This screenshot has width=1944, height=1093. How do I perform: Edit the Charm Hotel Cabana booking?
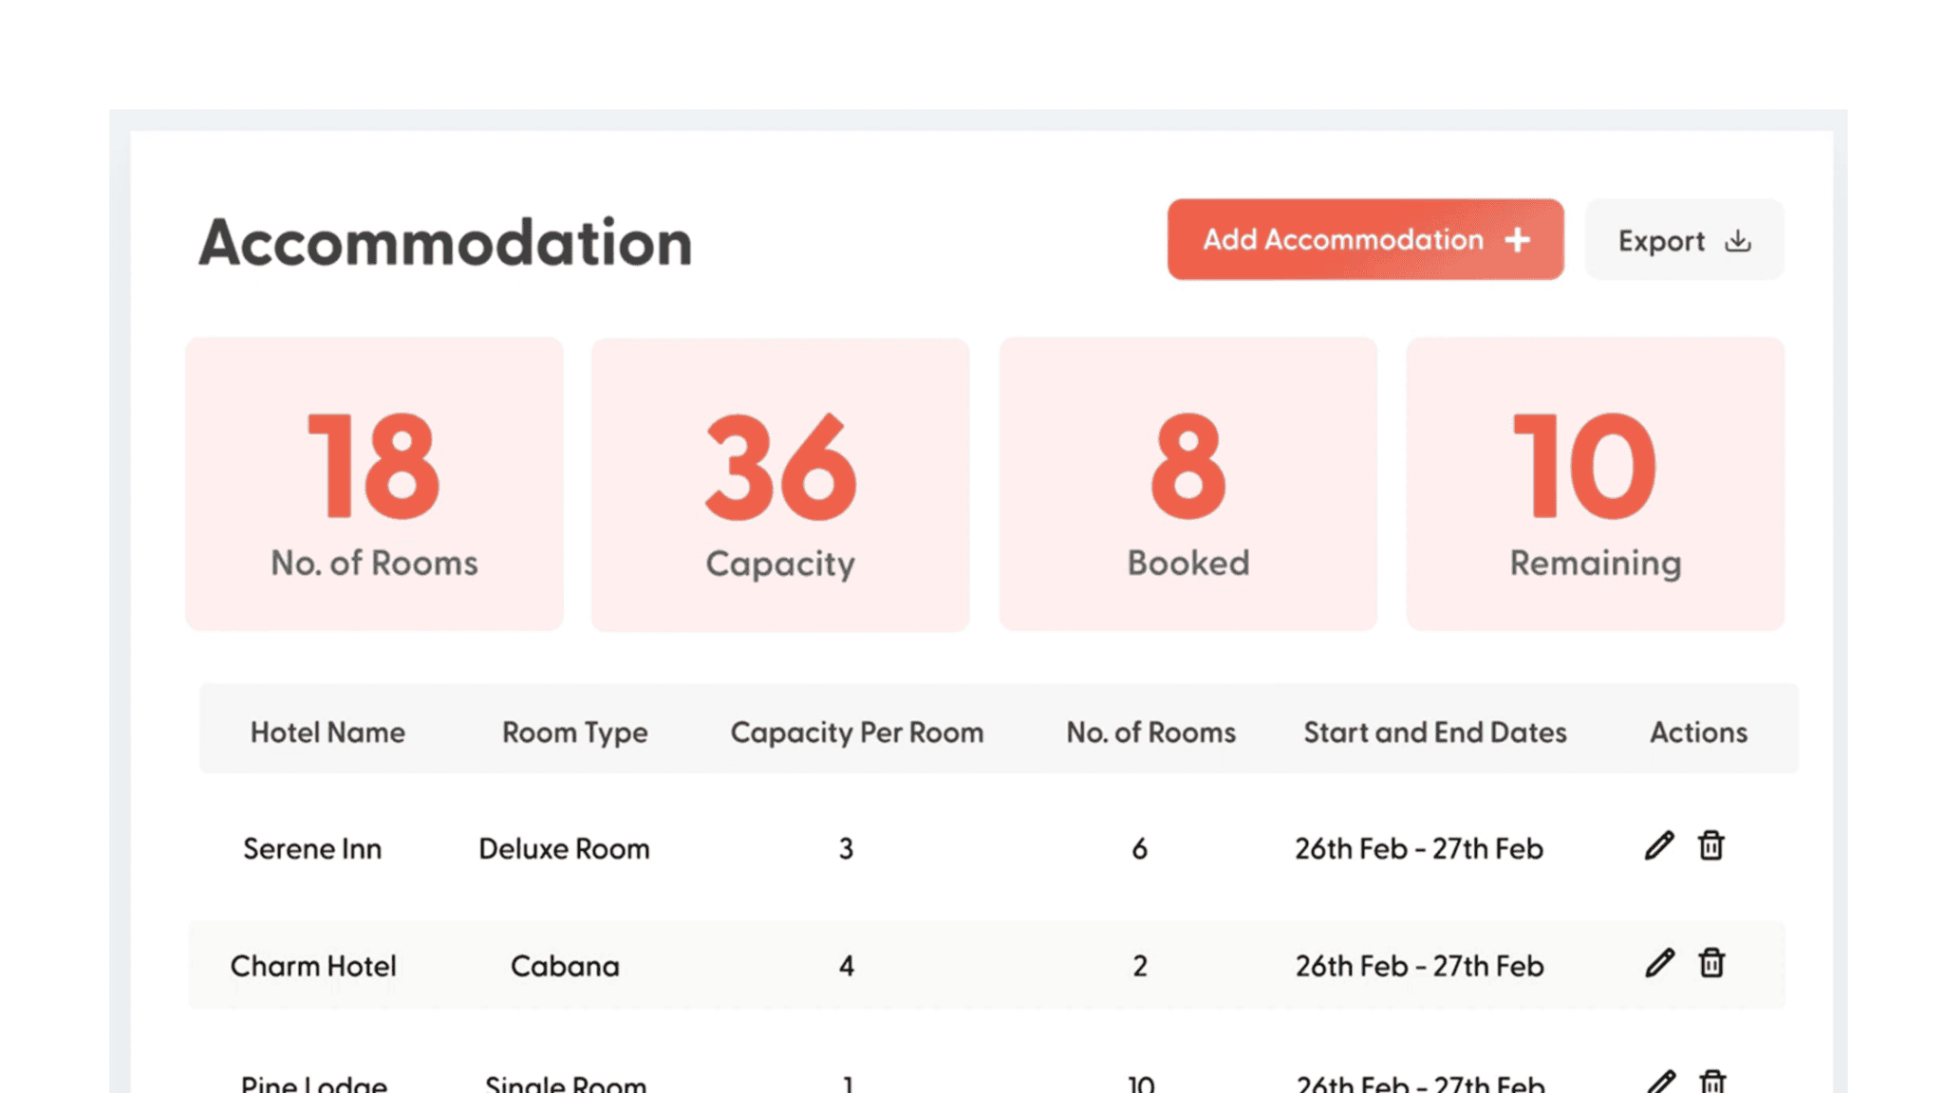[x=1657, y=965]
